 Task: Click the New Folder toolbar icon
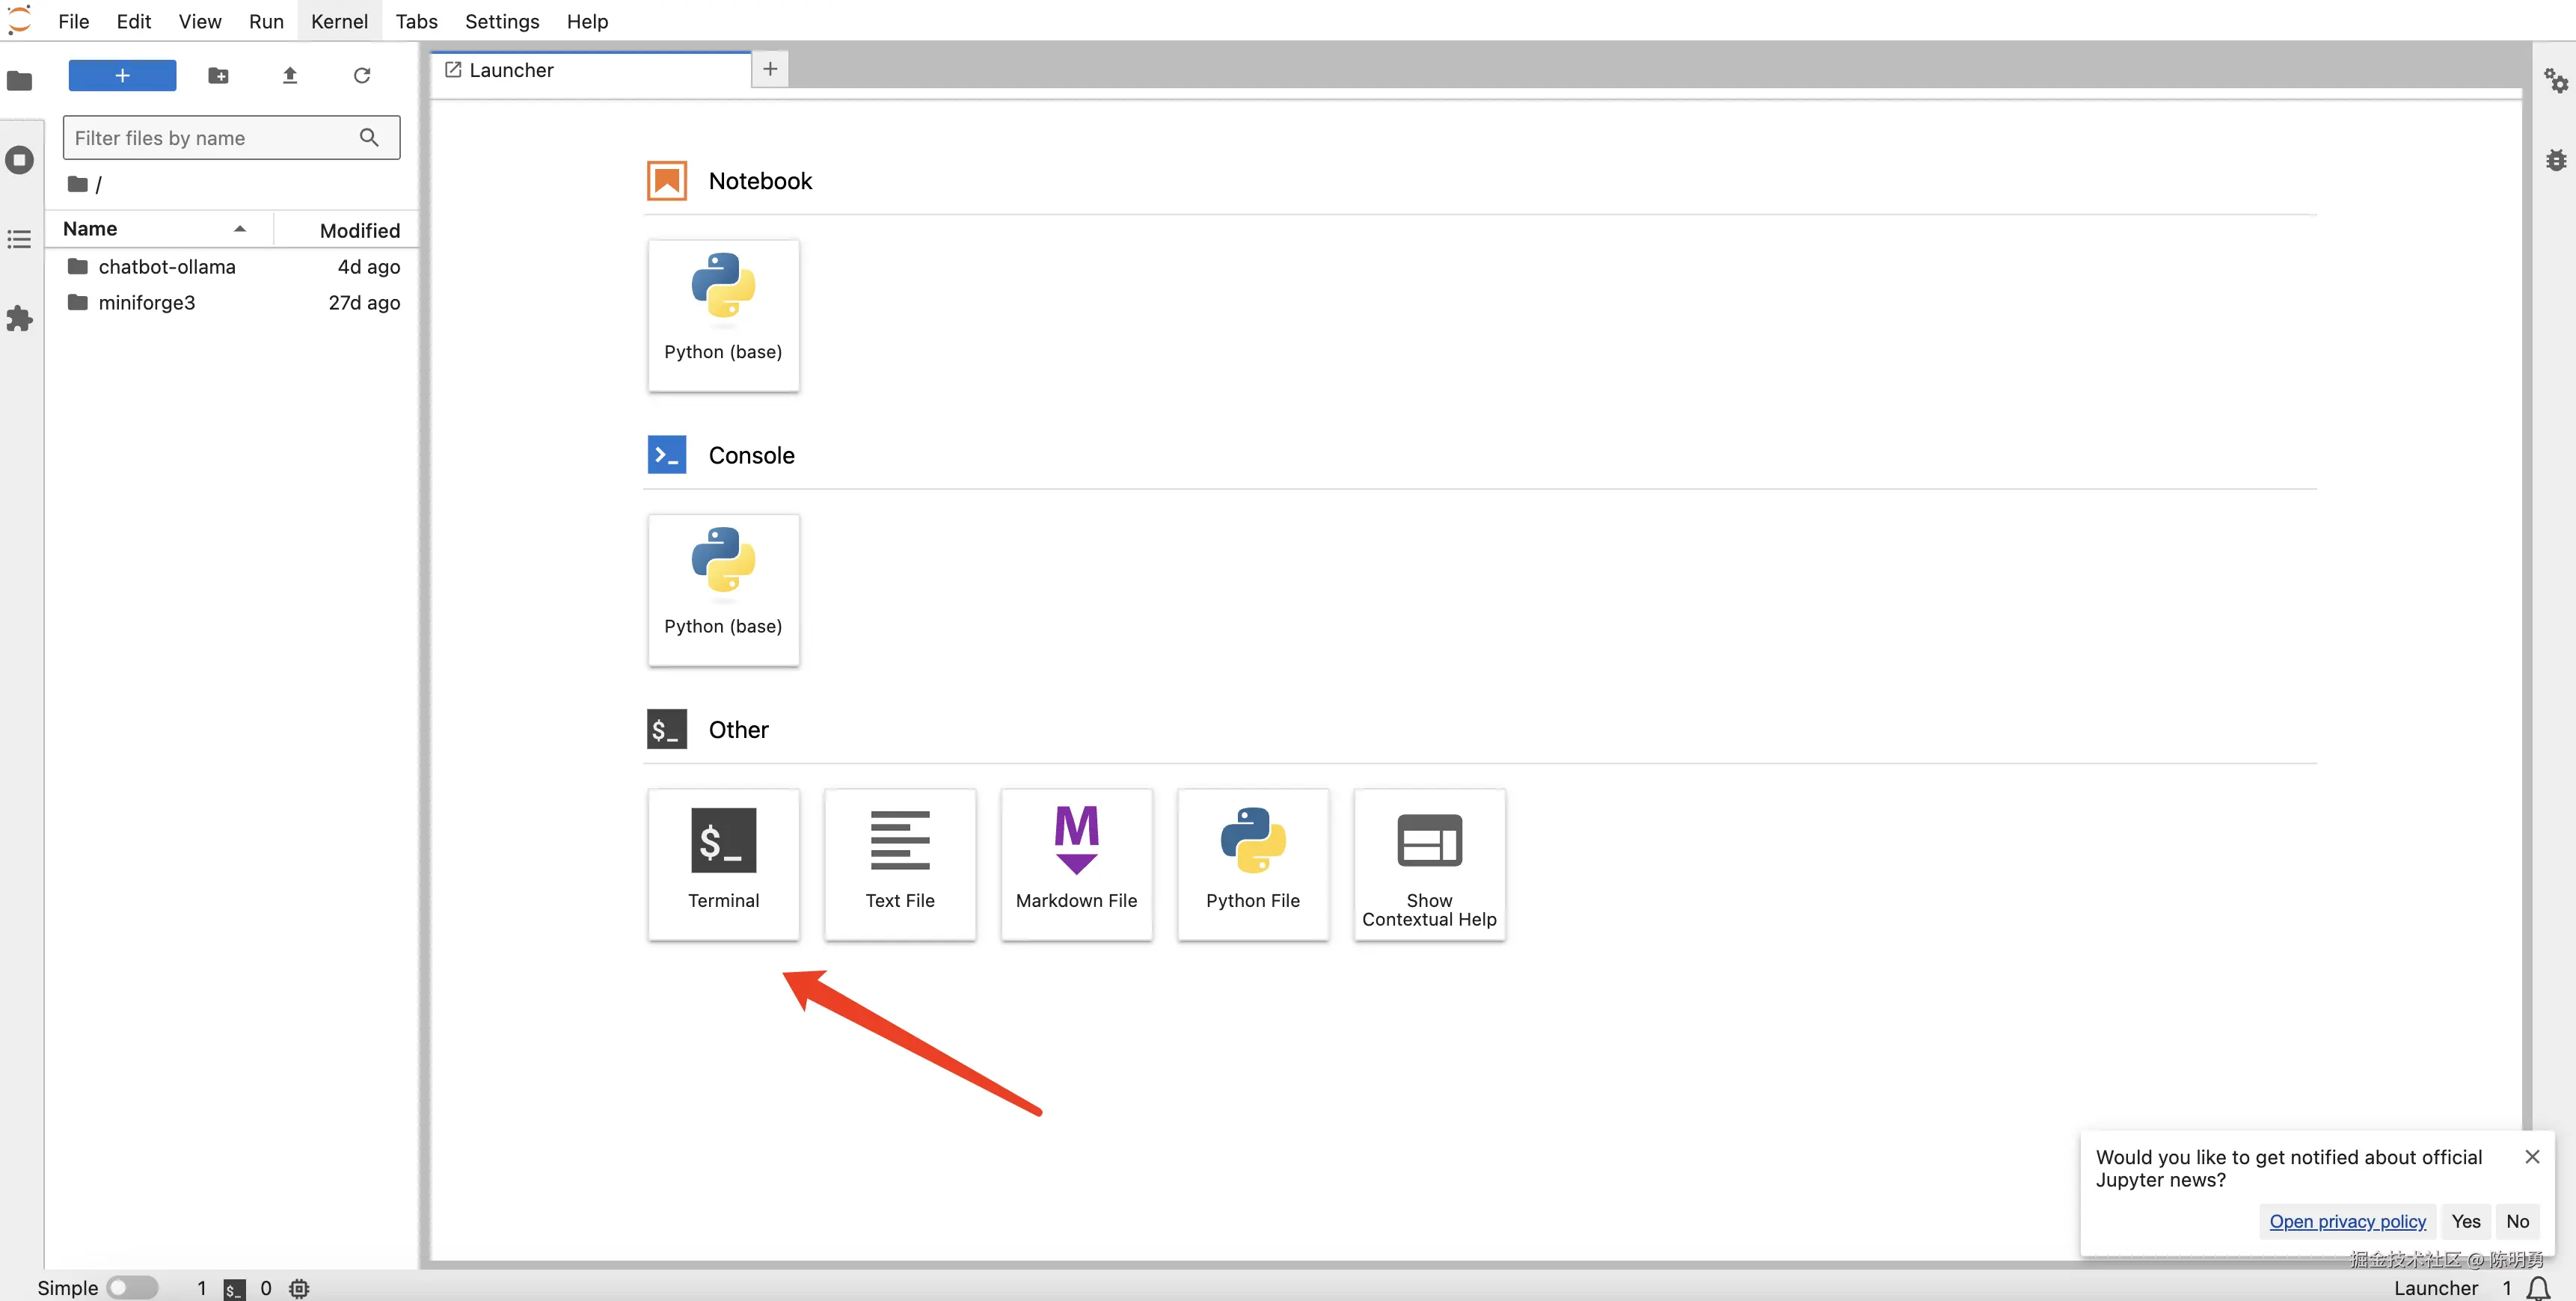pyautogui.click(x=218, y=75)
